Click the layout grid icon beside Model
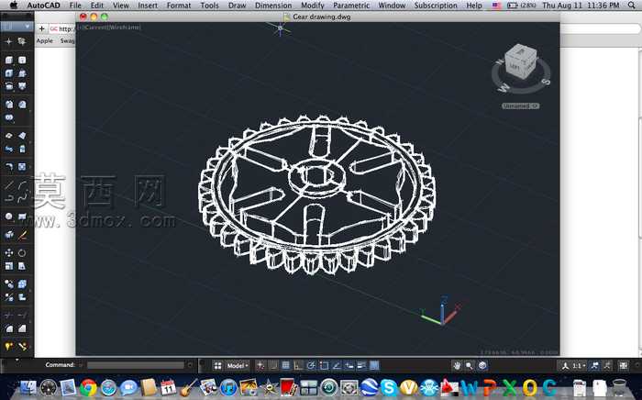642x400 pixels. pos(218,366)
